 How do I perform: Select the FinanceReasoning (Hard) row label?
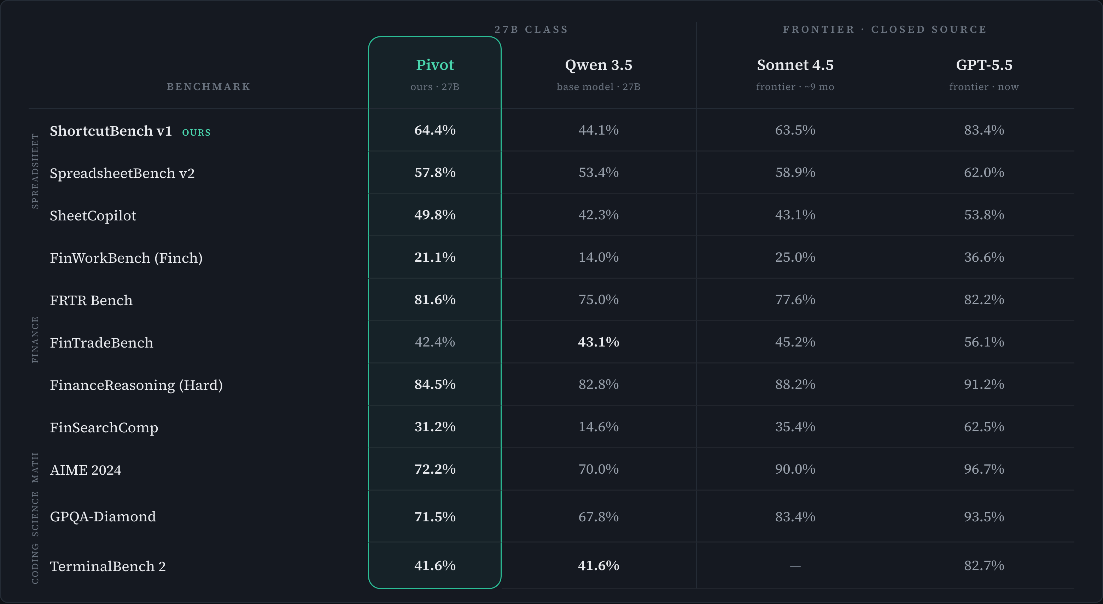[136, 385]
